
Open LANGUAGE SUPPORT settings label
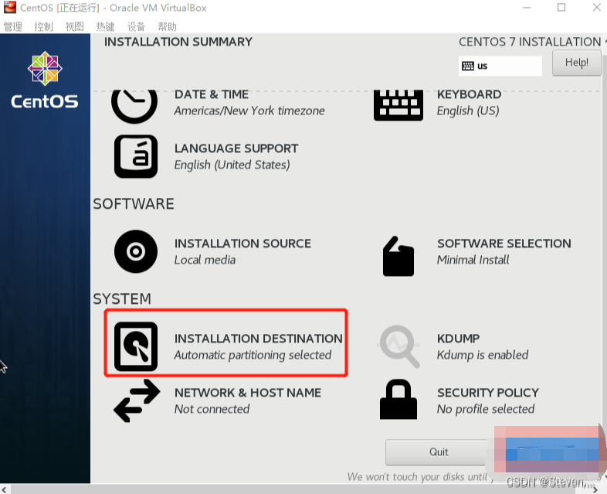[x=236, y=148]
